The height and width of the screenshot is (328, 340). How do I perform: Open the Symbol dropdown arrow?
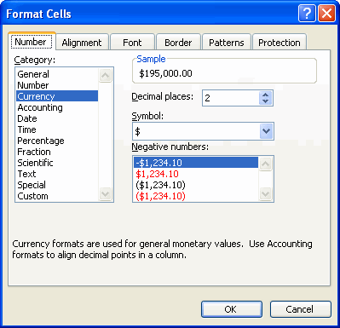click(266, 131)
